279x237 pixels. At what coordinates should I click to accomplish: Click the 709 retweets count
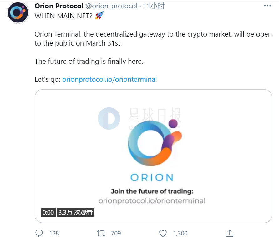point(116,233)
